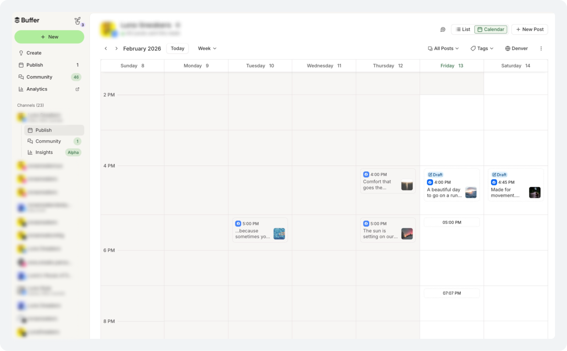
Task: Click Facebook icon on Friday 4:00 PM draft
Action: (430, 182)
